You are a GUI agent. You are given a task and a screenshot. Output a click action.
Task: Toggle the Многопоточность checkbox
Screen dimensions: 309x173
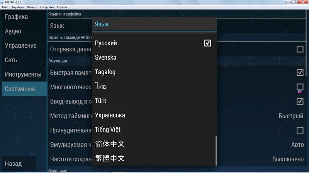pos(300,87)
